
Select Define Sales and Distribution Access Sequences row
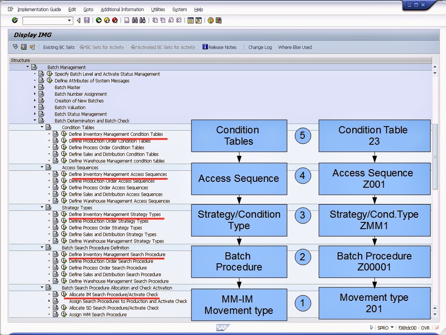tap(116, 194)
